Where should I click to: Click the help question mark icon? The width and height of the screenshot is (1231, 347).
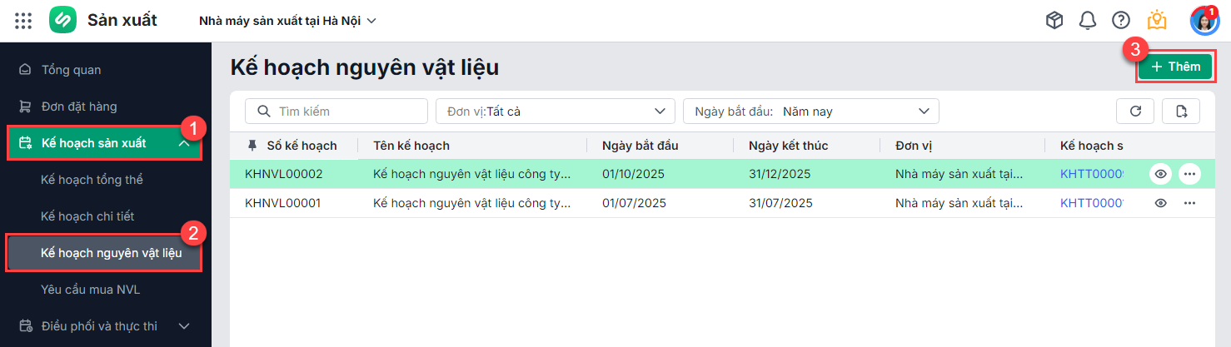point(1121,21)
